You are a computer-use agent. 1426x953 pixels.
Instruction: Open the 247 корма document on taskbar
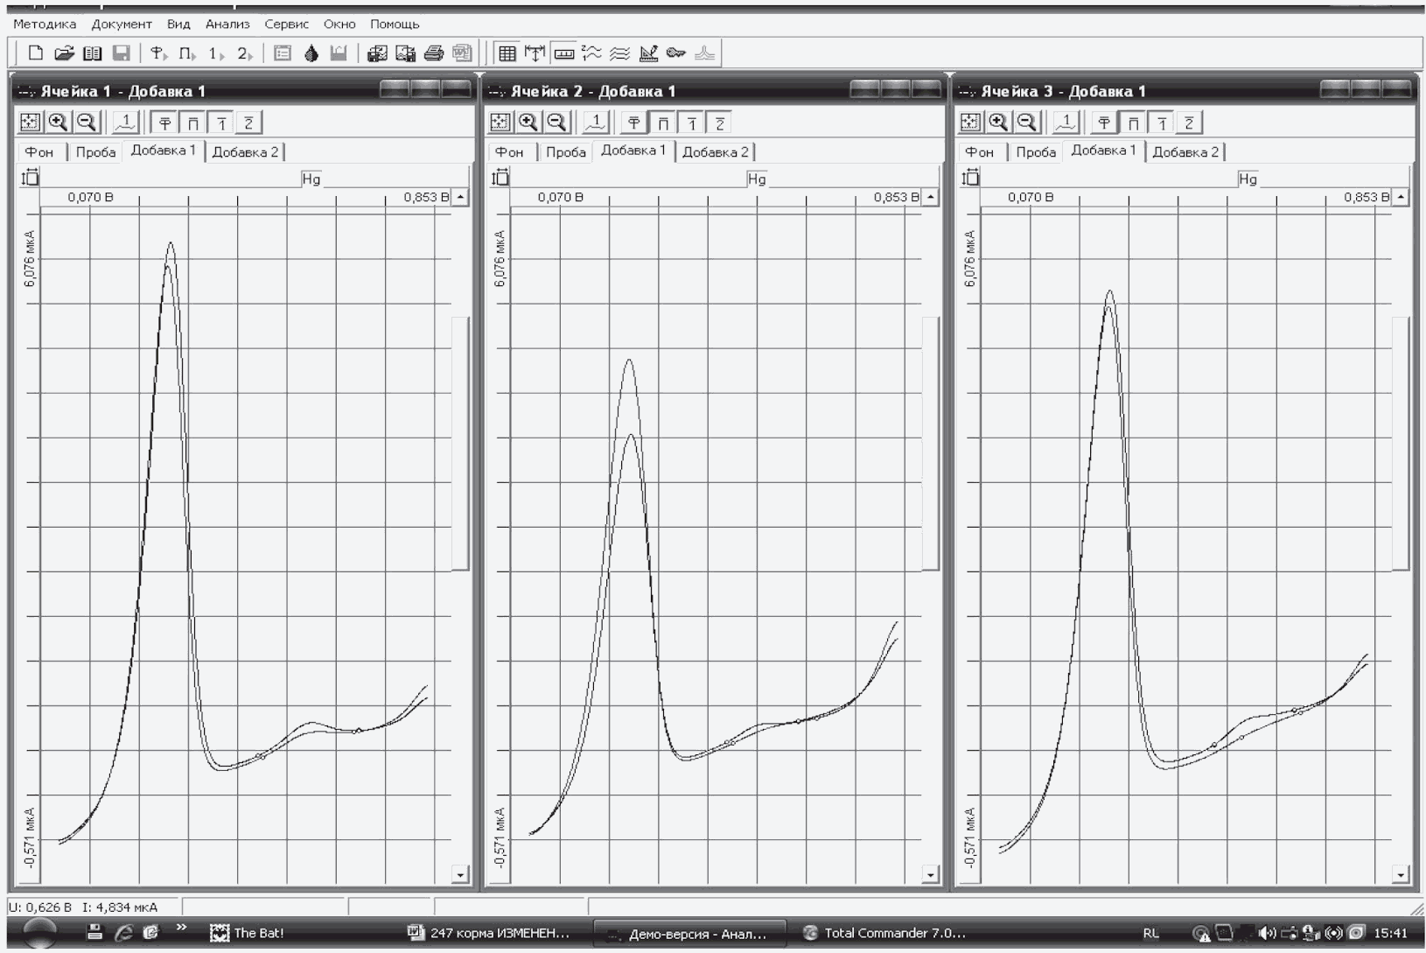point(488,933)
